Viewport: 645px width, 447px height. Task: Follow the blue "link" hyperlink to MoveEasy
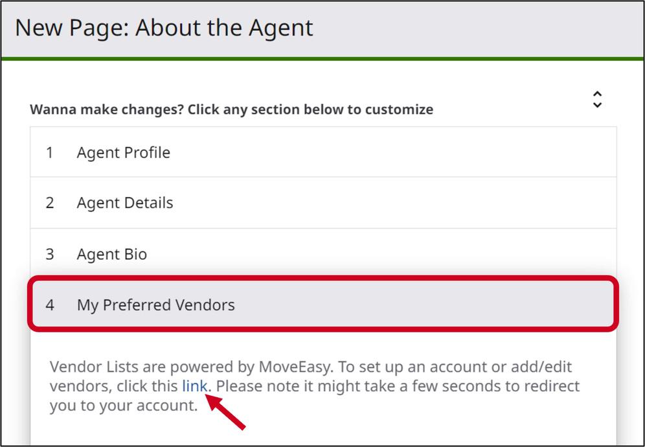pyautogui.click(x=194, y=386)
